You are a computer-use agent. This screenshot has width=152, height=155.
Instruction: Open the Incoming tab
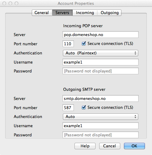(x=85, y=13)
